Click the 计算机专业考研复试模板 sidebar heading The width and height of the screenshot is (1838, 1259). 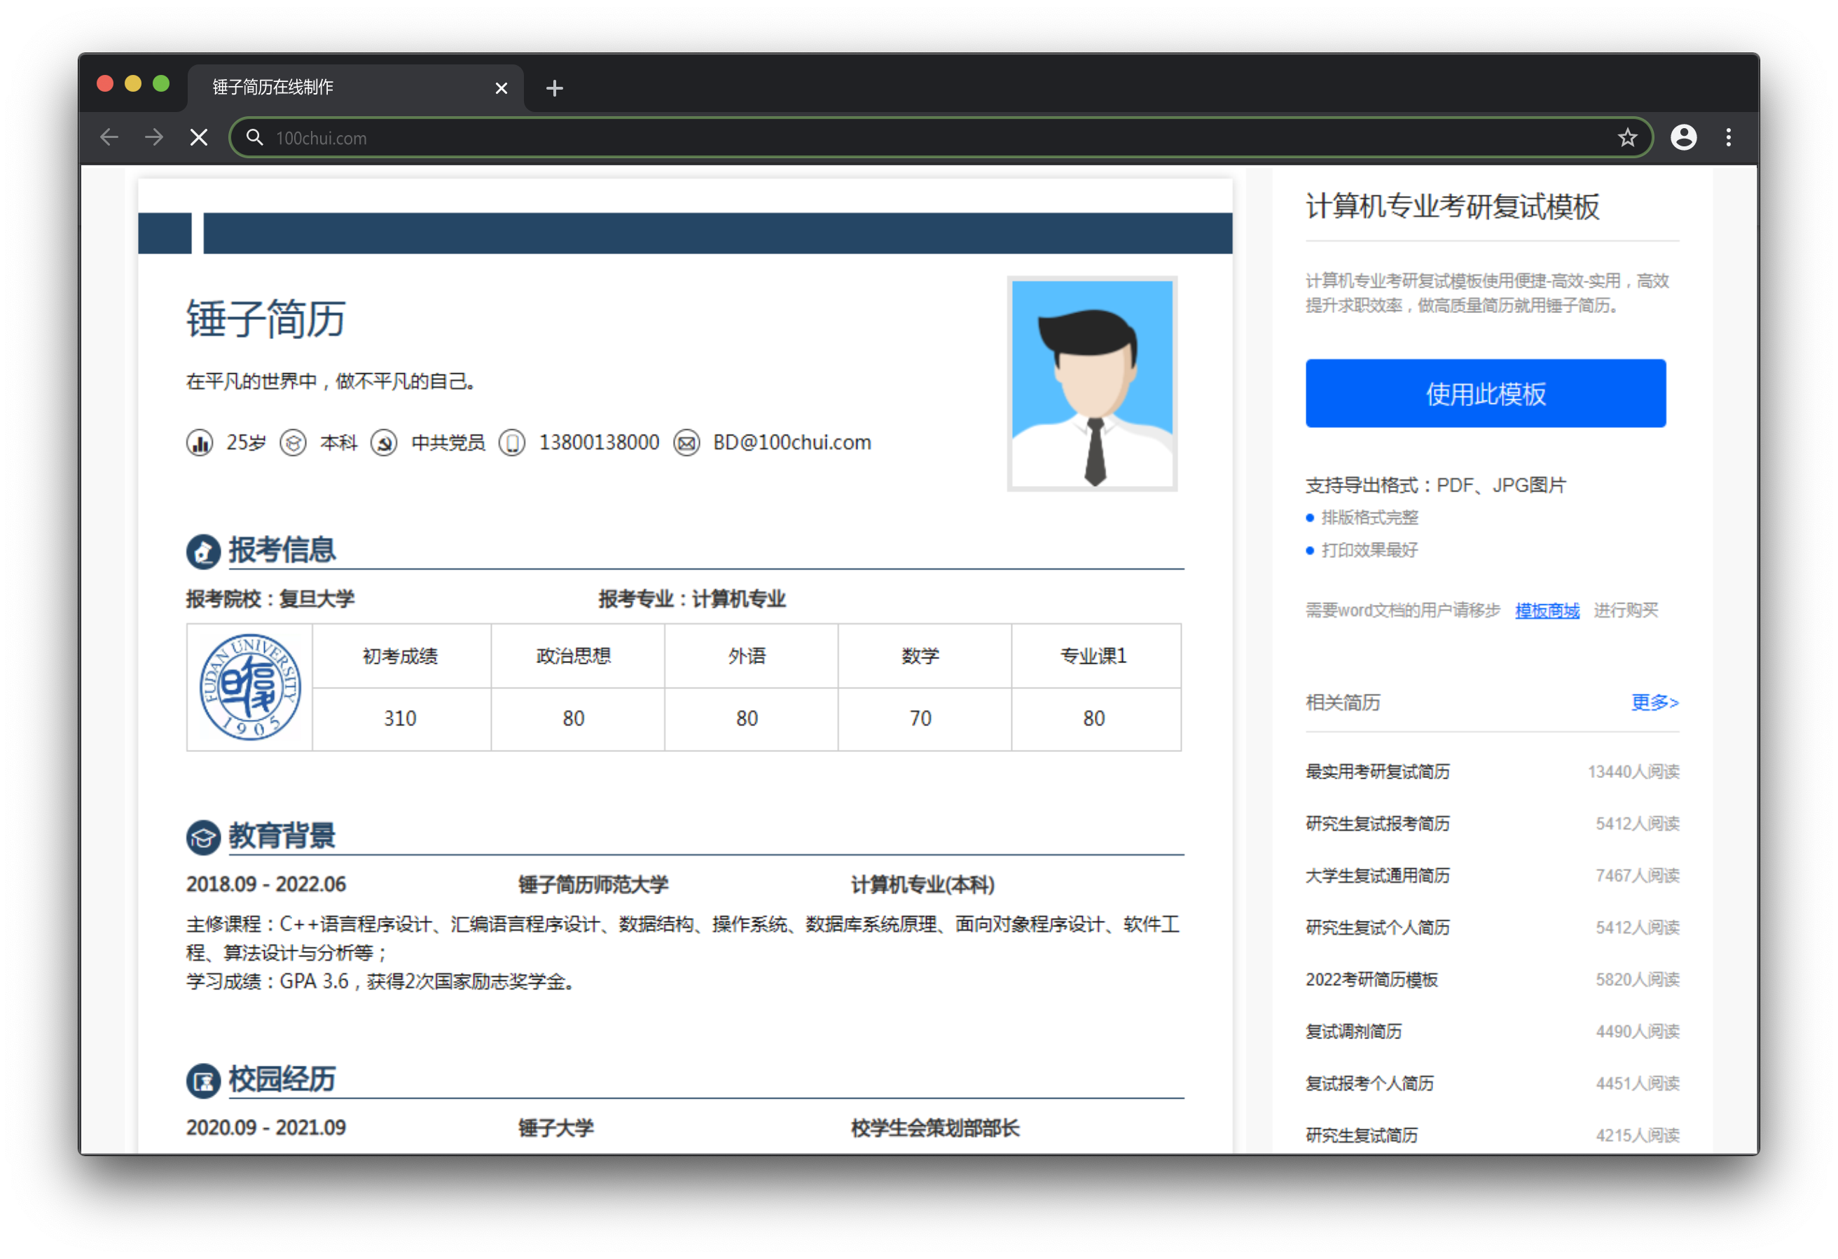point(1453,207)
